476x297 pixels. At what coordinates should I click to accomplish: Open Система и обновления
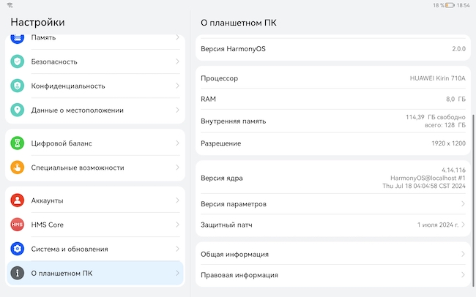pos(95,249)
